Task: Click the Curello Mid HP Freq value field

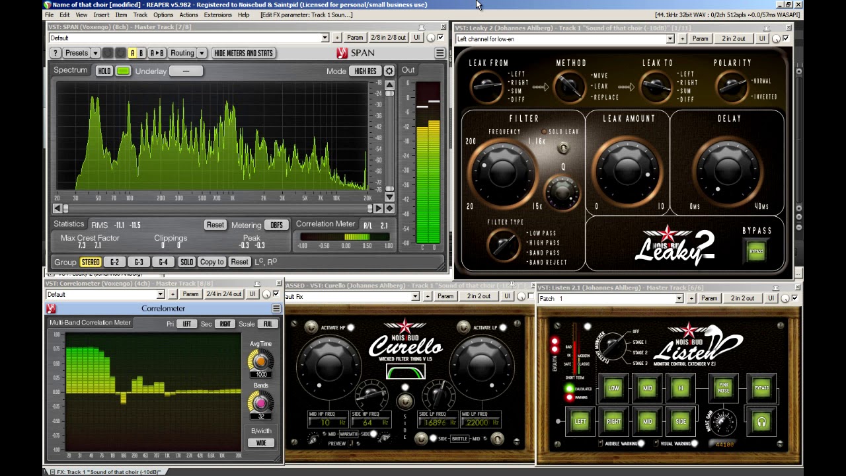Action: click(328, 422)
